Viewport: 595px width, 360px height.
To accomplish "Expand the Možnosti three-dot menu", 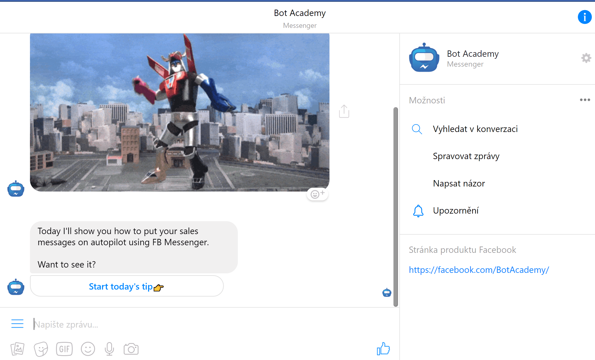I will [x=585, y=100].
